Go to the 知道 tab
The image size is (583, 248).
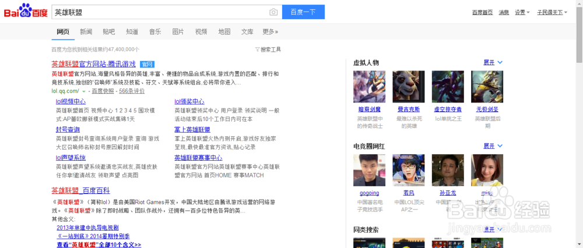click(x=132, y=31)
